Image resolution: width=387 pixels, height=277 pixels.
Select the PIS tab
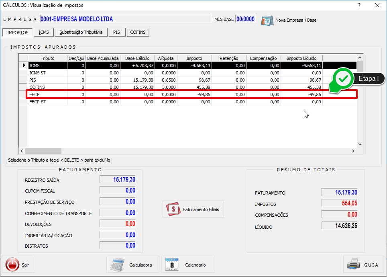coord(116,32)
